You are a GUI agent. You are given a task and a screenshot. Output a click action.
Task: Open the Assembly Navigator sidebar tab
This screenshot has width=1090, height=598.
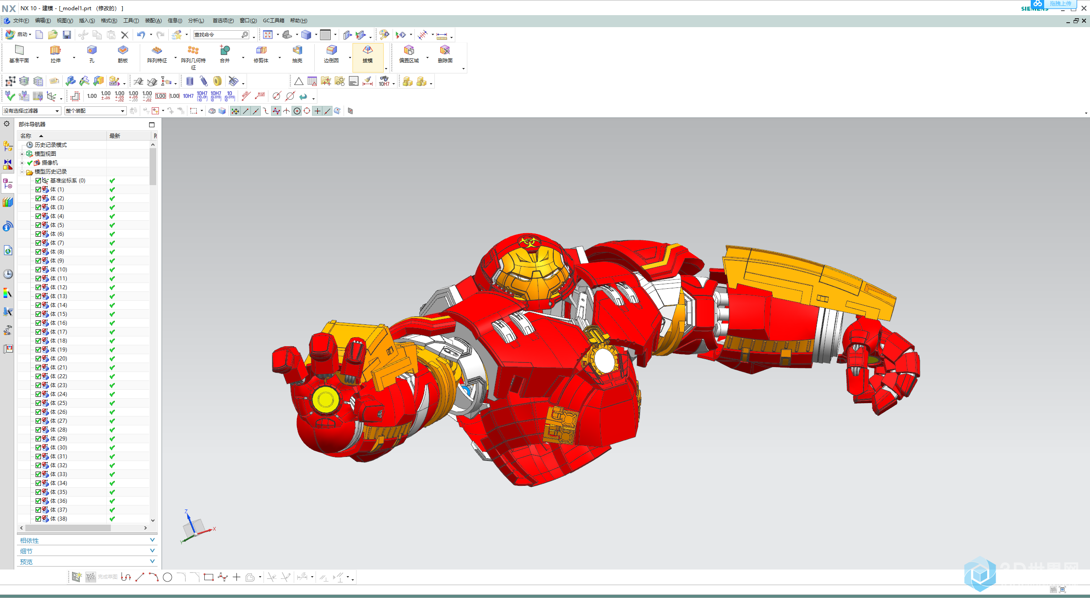8,146
